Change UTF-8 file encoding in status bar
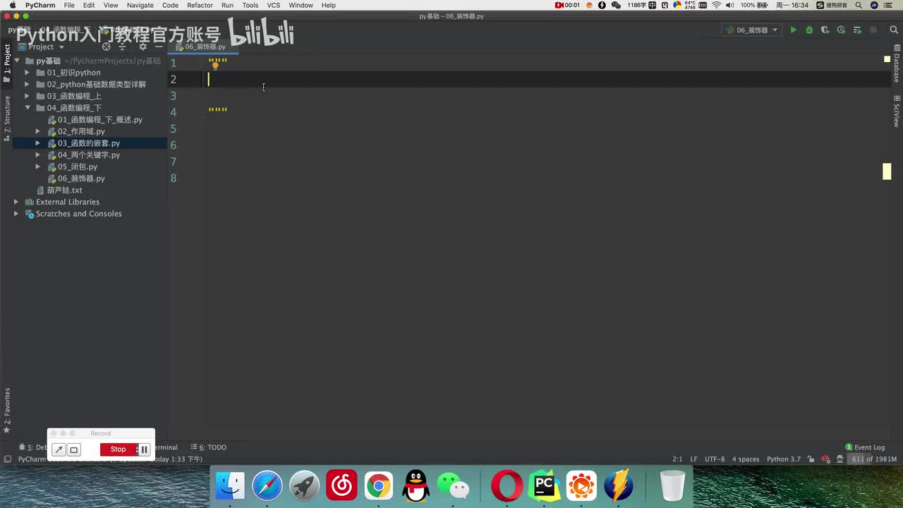Image resolution: width=903 pixels, height=508 pixels. [715, 459]
